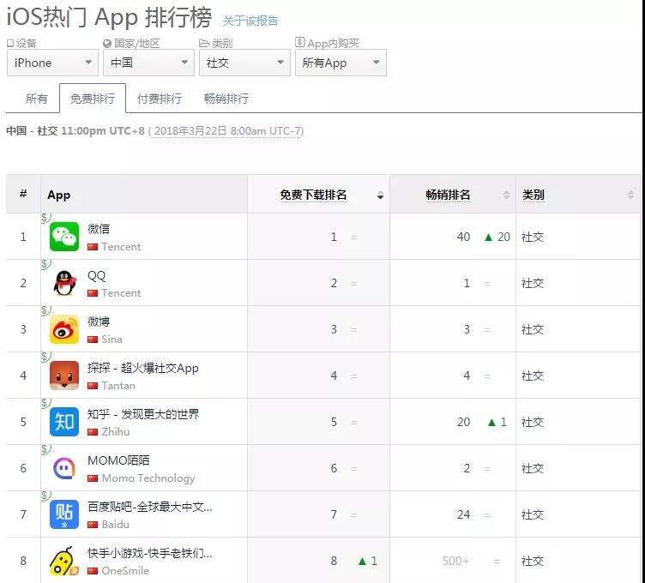This screenshot has height=583, width=645.
Task: Click the China flag next to OneSmile
Action: pyautogui.click(x=93, y=571)
